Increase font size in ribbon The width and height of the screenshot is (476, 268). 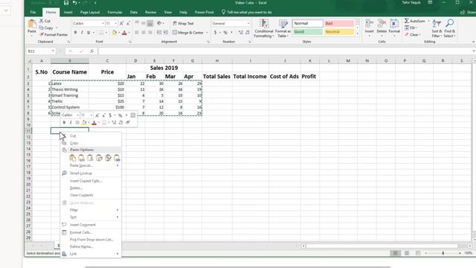click(121, 23)
